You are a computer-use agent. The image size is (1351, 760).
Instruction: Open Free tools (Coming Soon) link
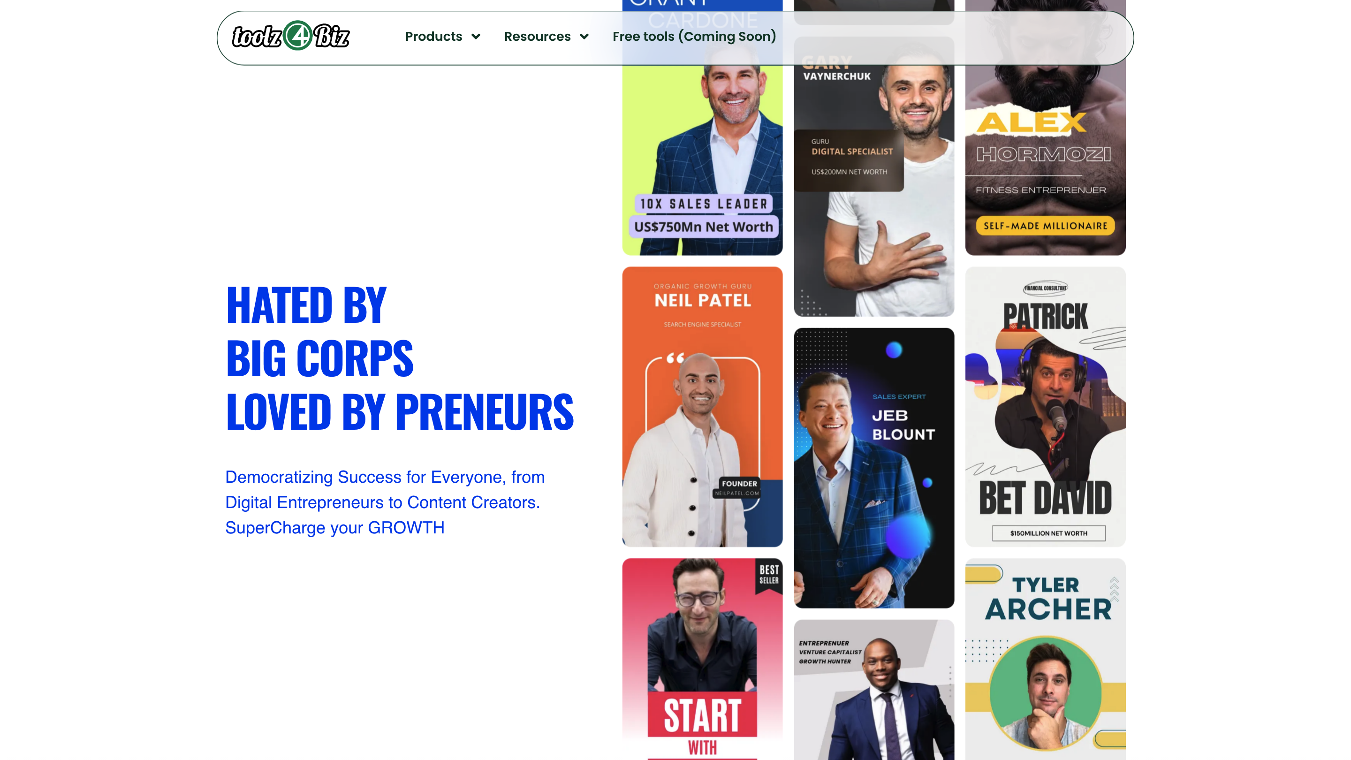[694, 36]
